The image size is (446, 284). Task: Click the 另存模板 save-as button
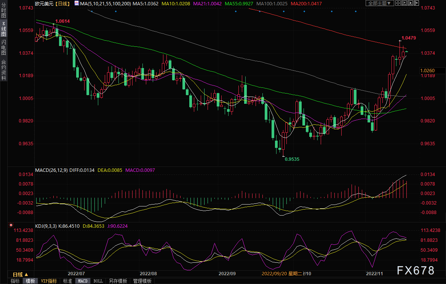pyautogui.click(x=118, y=281)
